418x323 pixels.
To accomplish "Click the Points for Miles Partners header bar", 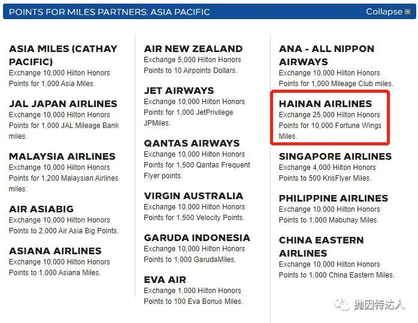I will coord(209,12).
